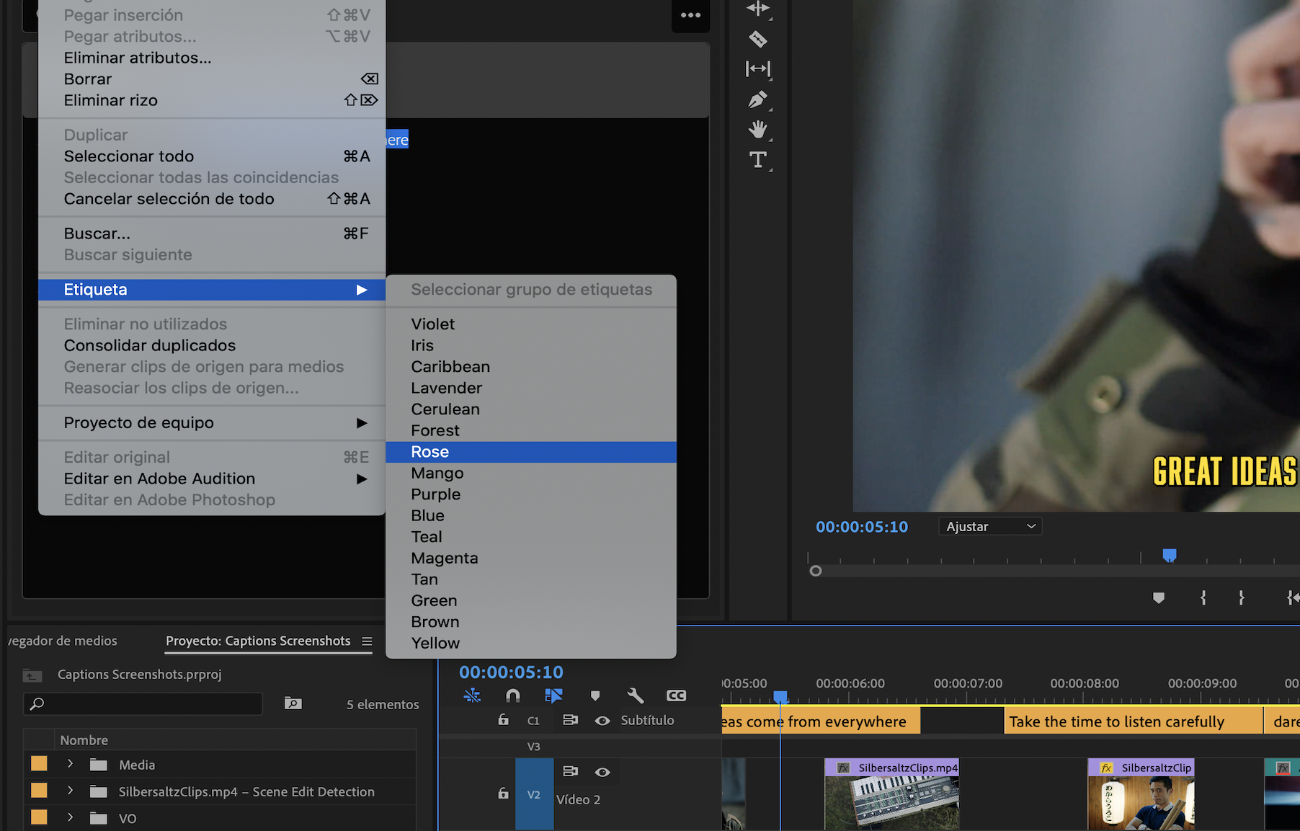Open timeline display settings wrench
Image resolution: width=1300 pixels, height=831 pixels.
tap(635, 696)
